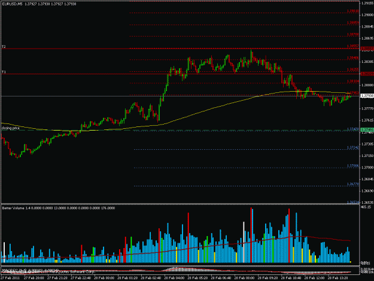Click '28 Feb 12:00' on time axis

(314, 278)
